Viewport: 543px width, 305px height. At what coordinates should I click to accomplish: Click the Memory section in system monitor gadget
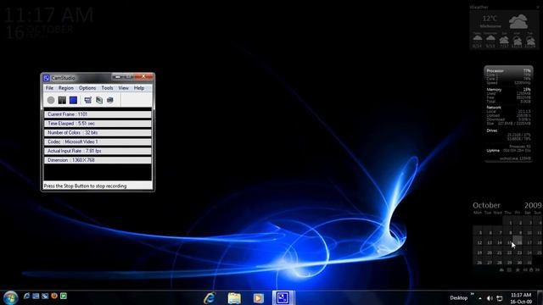point(508,96)
